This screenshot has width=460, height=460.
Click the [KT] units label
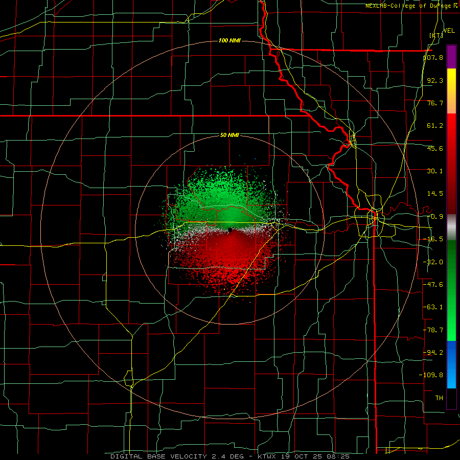[x=436, y=35]
